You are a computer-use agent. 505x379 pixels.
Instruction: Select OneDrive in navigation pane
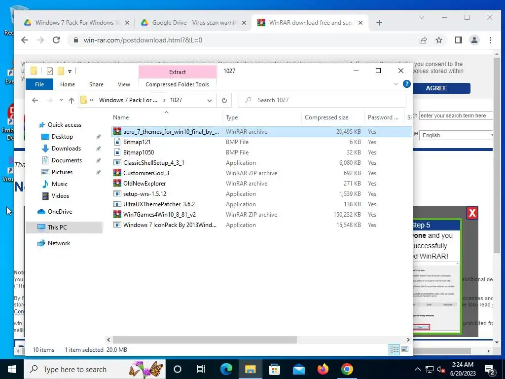coord(60,211)
